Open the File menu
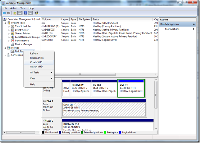 point(5,8)
